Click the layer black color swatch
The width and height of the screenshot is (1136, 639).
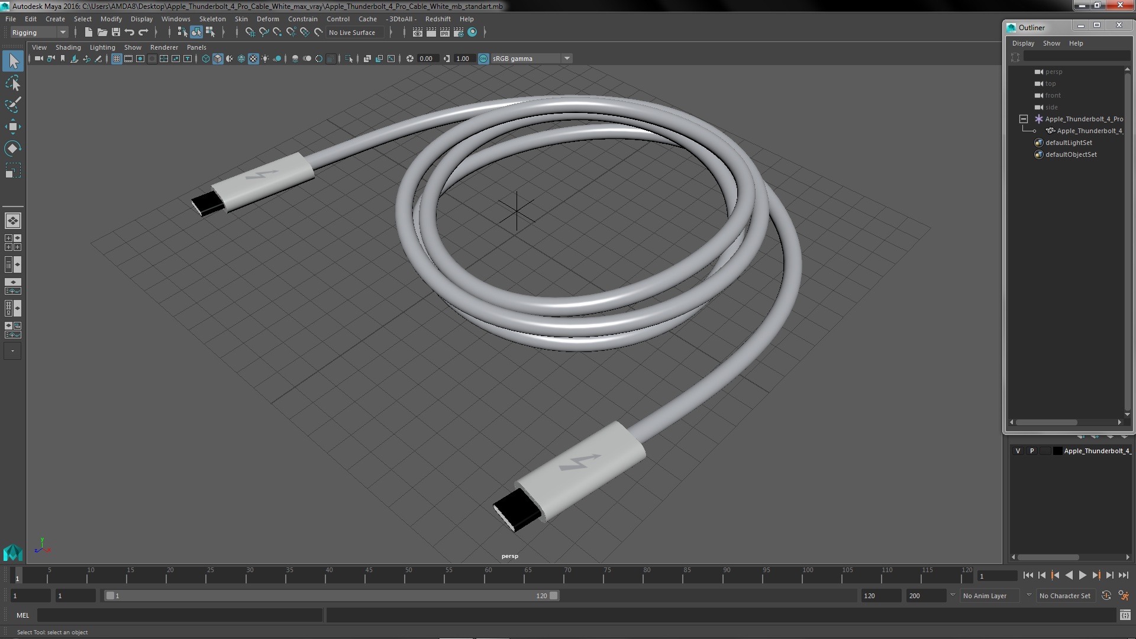[x=1057, y=451]
